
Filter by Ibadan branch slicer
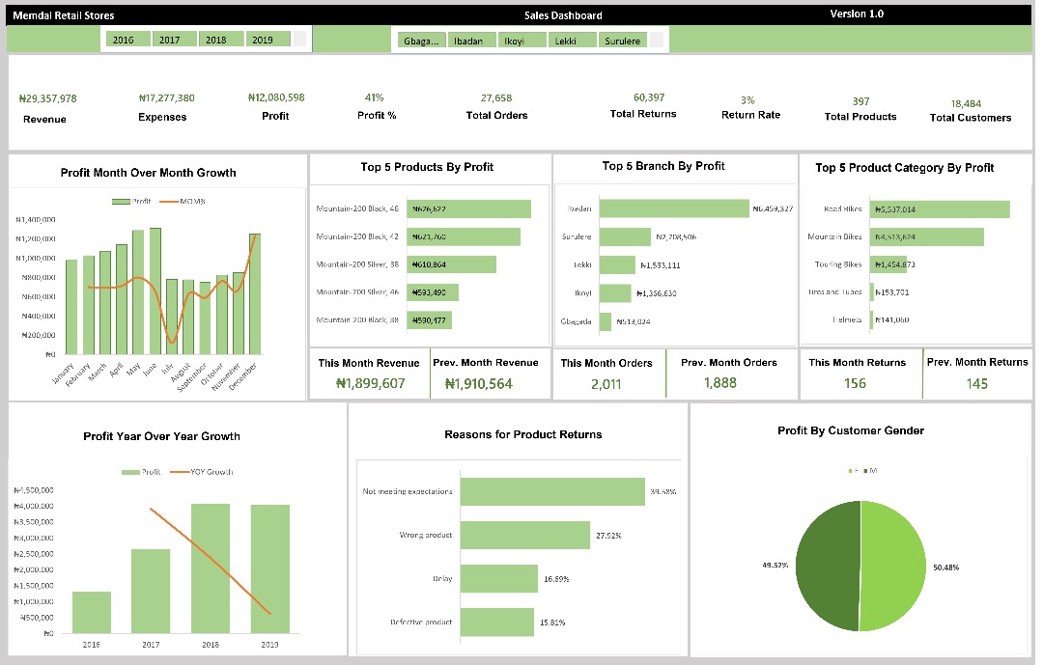point(472,41)
